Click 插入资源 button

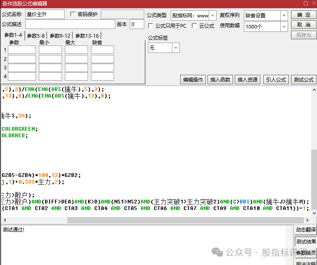(248, 79)
